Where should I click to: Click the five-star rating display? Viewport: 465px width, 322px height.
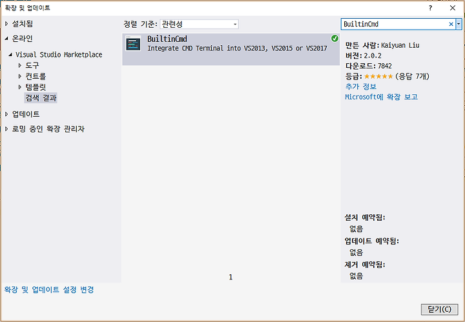(378, 76)
